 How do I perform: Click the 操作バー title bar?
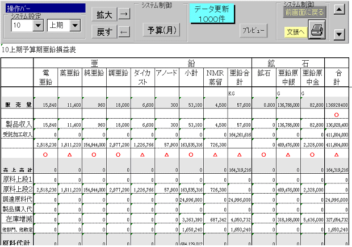coord(45,8)
